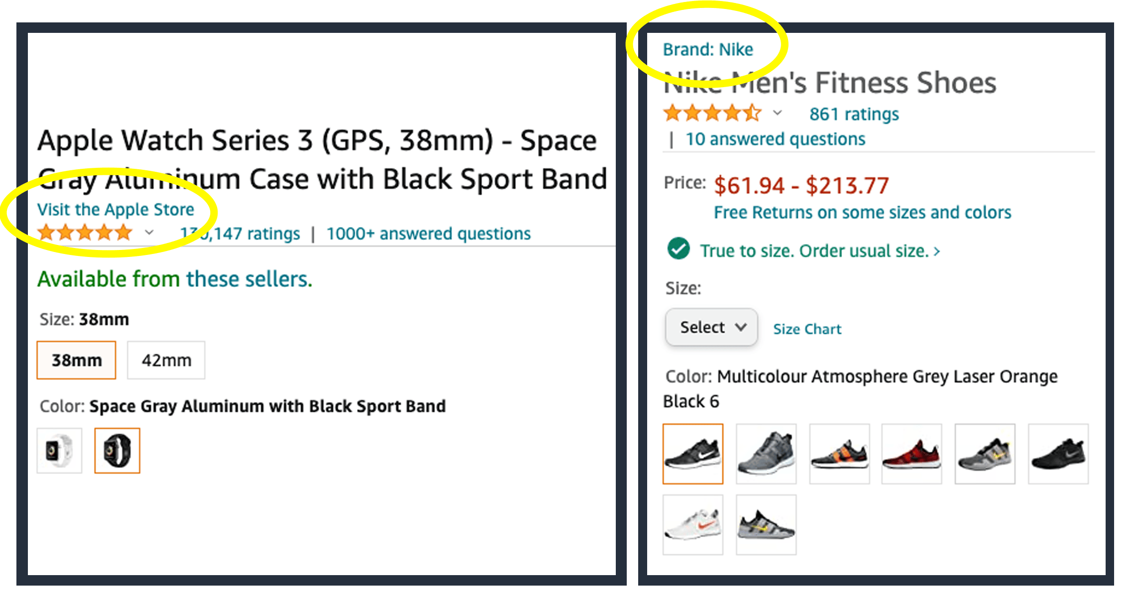Viewport: 1135px width, 607px height.
Task: Select the grey shoe with yellow swoosh
Action: point(985,454)
